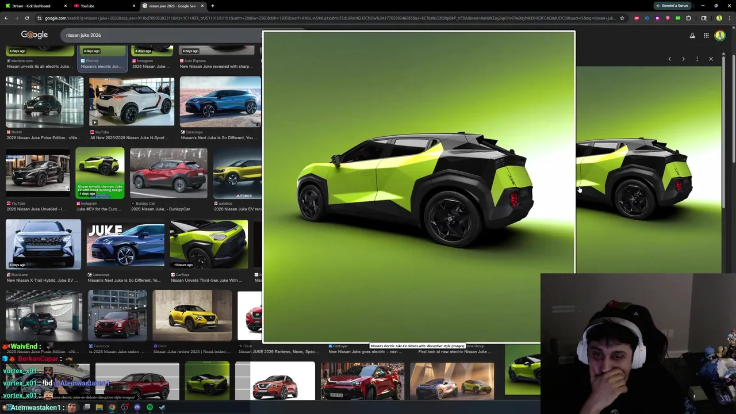Open 'New Nissan Juke revealed with sharp...' link

coord(216,66)
